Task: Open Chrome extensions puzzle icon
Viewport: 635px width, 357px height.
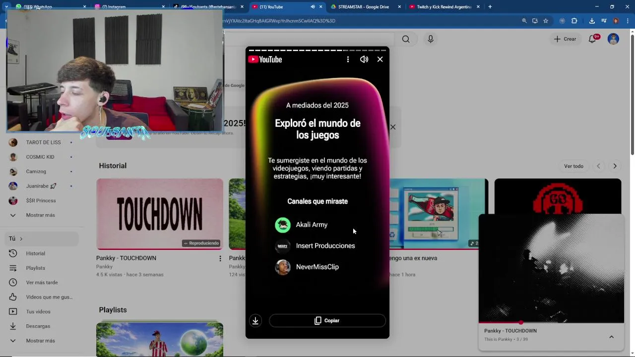Action: 574,21
